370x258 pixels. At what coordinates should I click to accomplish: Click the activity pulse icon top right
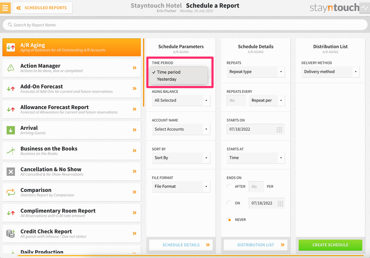coord(365,8)
